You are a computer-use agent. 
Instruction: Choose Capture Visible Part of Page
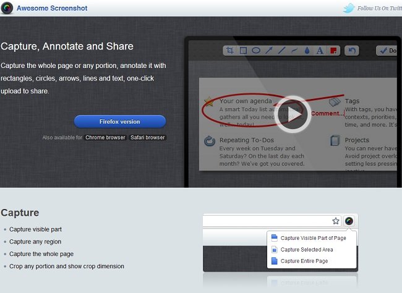(x=314, y=238)
